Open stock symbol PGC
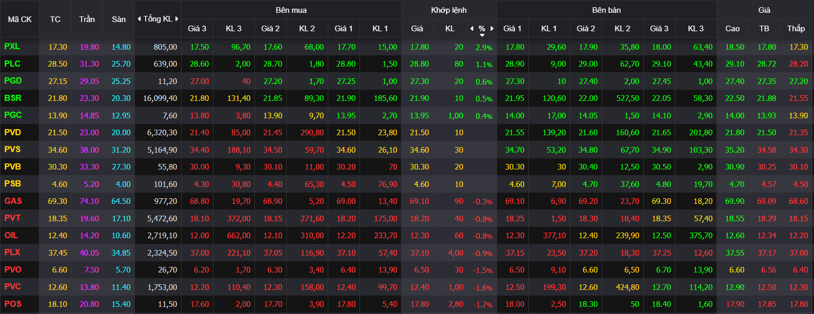The width and height of the screenshot is (814, 314). coord(13,115)
